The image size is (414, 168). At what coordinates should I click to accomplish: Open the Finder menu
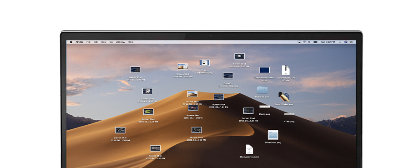[80, 42]
